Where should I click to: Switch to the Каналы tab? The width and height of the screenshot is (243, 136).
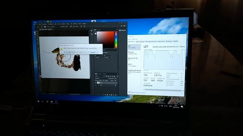100,74
